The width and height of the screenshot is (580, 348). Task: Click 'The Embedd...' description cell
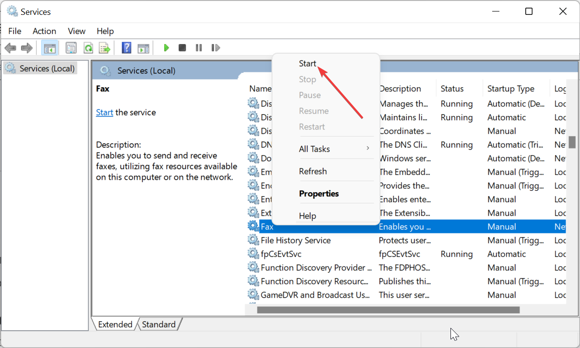coord(404,172)
